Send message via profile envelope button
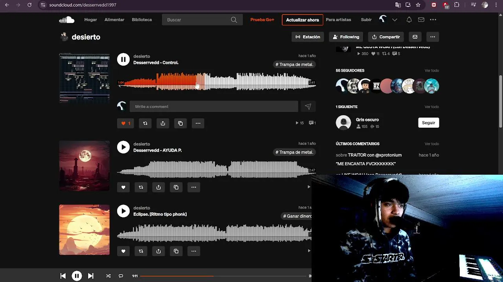 coord(415,37)
